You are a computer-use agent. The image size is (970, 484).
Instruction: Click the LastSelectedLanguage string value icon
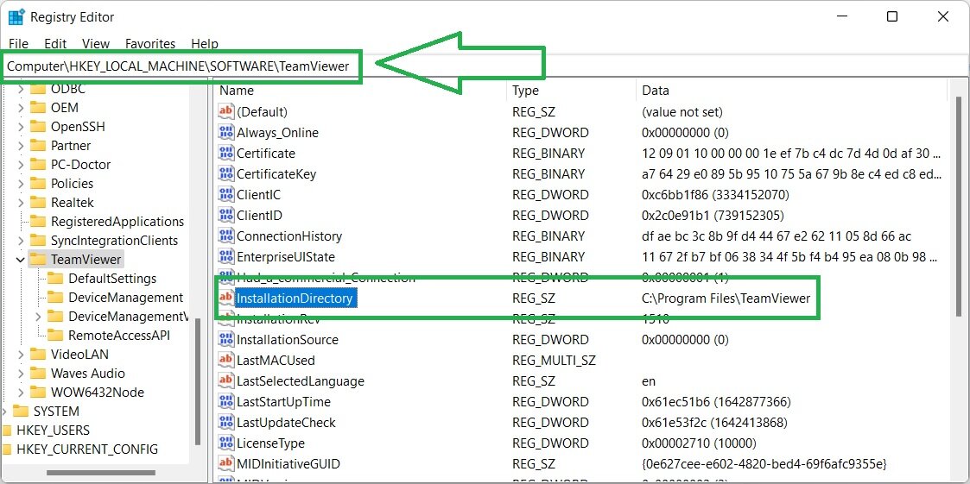coord(225,380)
